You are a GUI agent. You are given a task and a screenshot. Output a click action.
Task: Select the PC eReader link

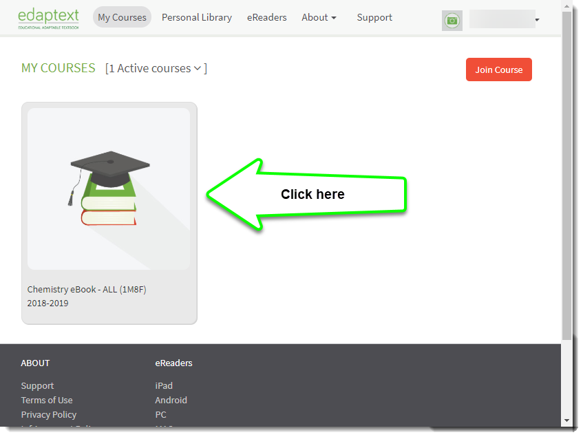tap(160, 414)
